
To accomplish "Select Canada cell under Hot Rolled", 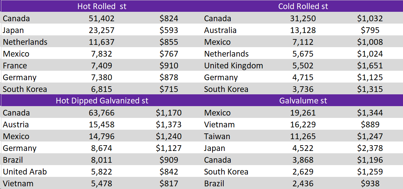I will tap(16, 19).
